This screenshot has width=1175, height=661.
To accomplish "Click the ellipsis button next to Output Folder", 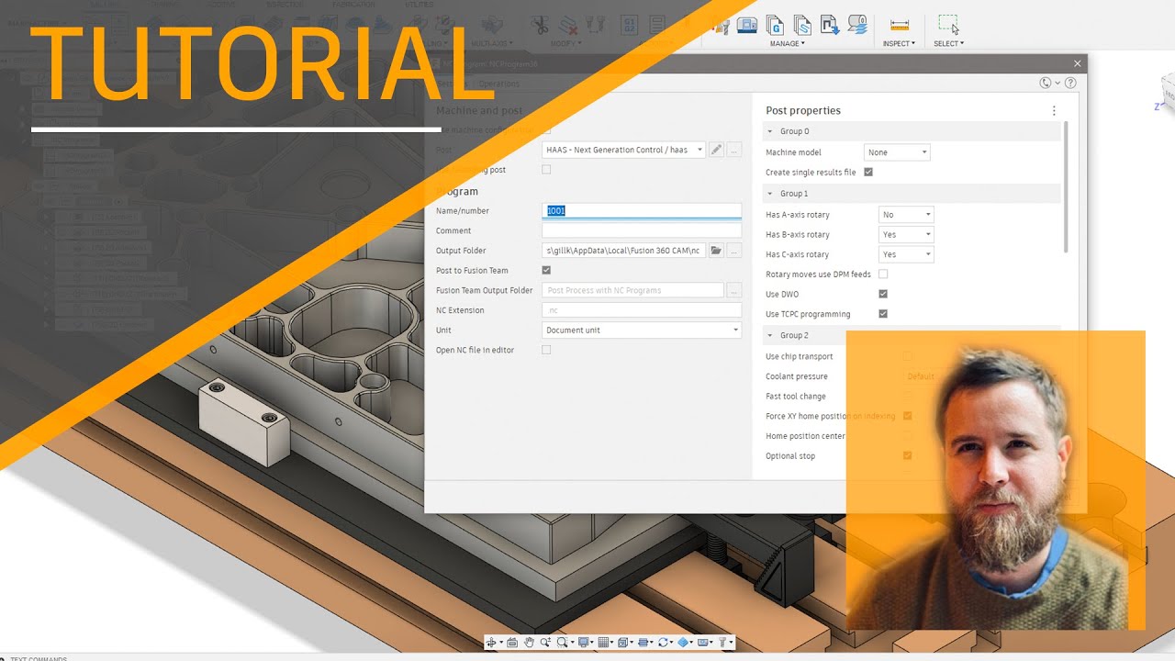I will point(734,251).
